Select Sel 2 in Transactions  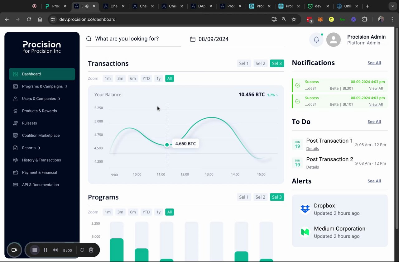260,64
